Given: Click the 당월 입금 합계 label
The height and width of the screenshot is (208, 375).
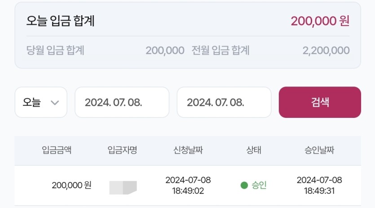Looking at the screenshot, I should pyautogui.click(x=55, y=50).
